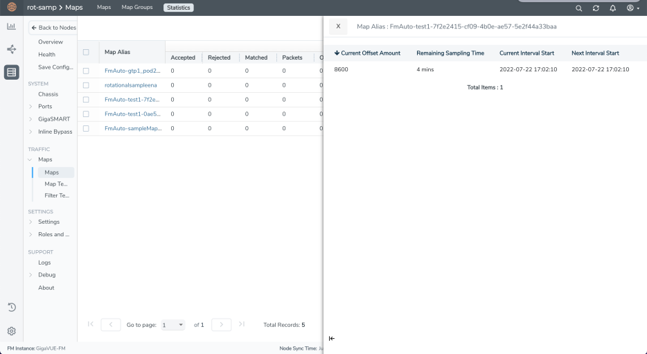Open the notifications bell icon

pos(611,8)
